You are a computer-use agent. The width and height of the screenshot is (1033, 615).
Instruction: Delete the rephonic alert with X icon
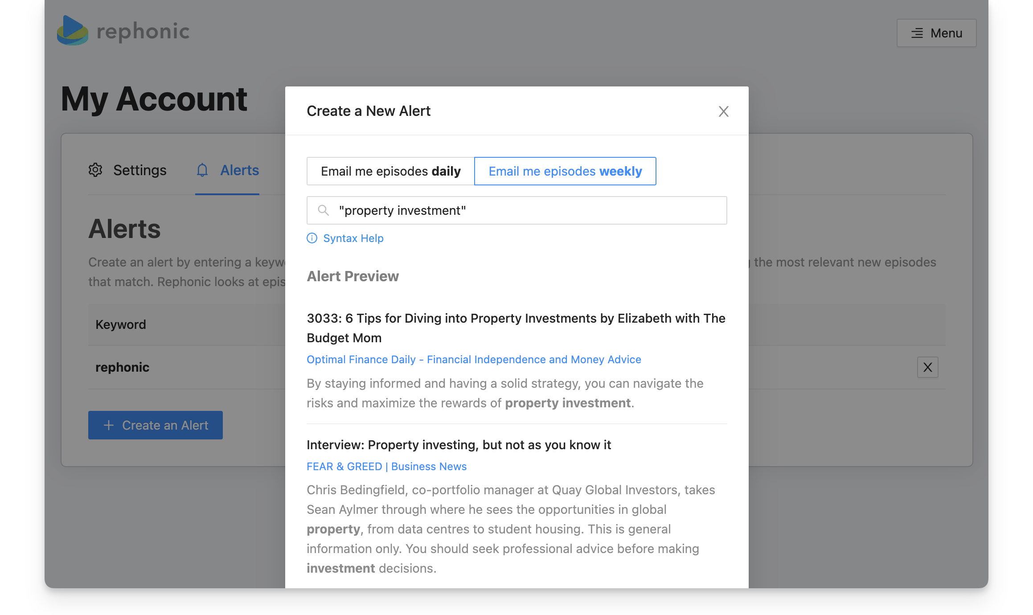(927, 367)
